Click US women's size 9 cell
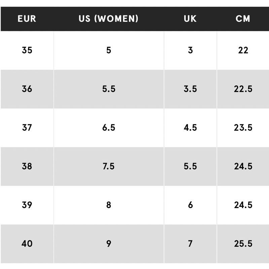 pyautogui.click(x=109, y=244)
